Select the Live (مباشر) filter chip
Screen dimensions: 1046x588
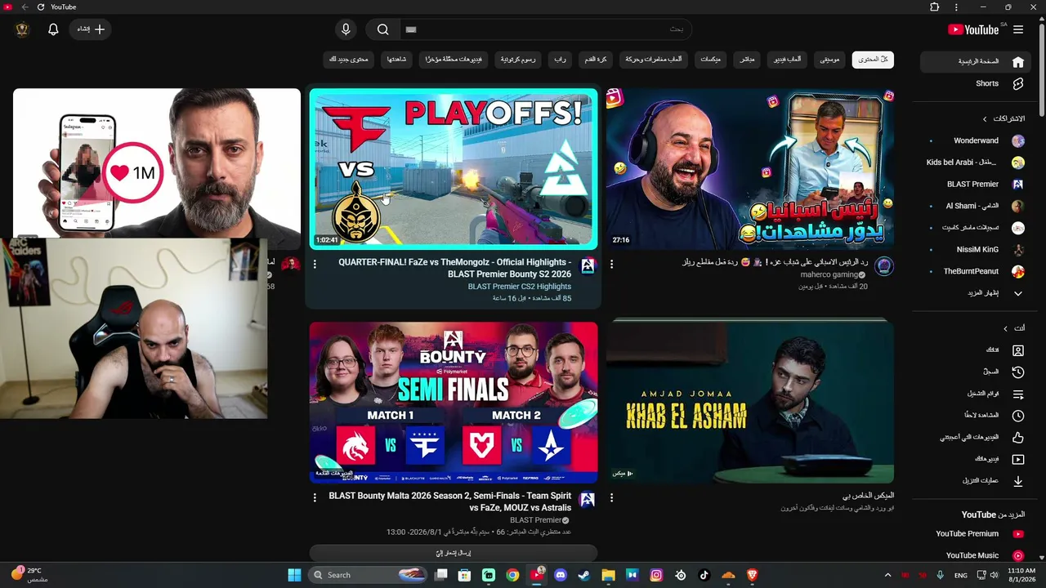tap(748, 60)
